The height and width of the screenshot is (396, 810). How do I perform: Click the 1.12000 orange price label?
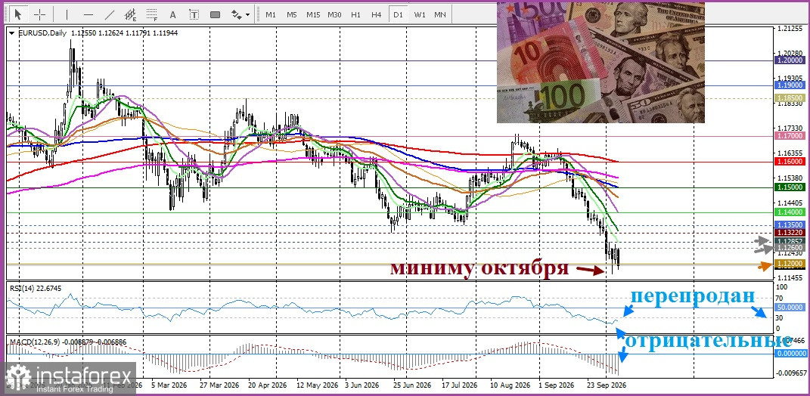(790, 264)
